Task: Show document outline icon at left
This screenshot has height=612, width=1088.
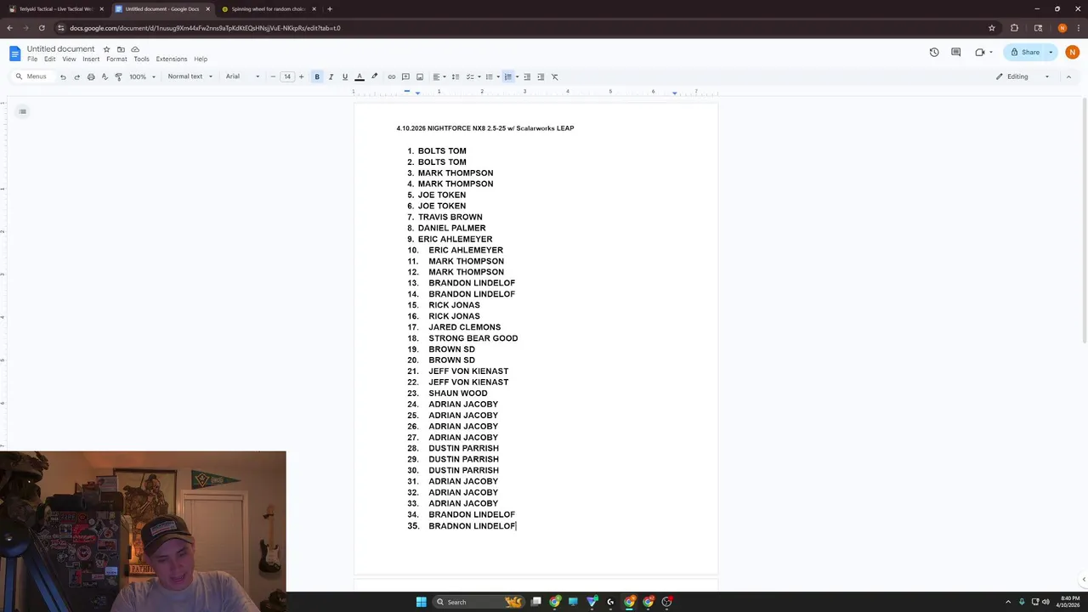Action: coord(23,111)
